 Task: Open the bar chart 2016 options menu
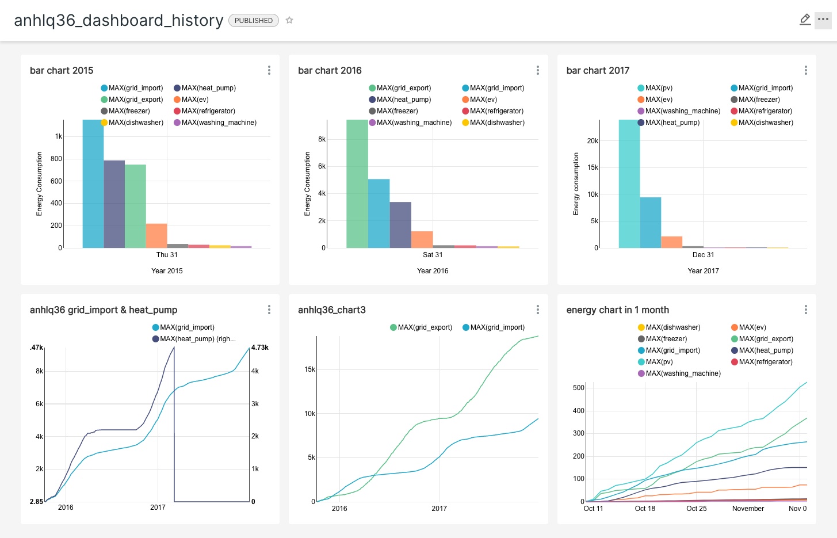(x=538, y=70)
